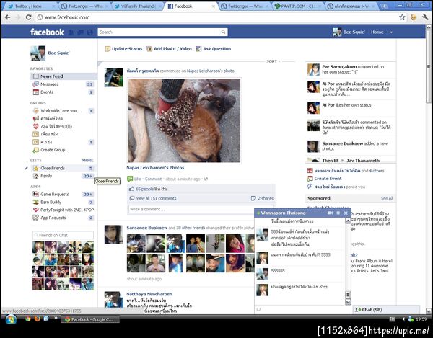Open Chat (98) bar
This screenshot has height=338, width=433.
(x=386, y=310)
